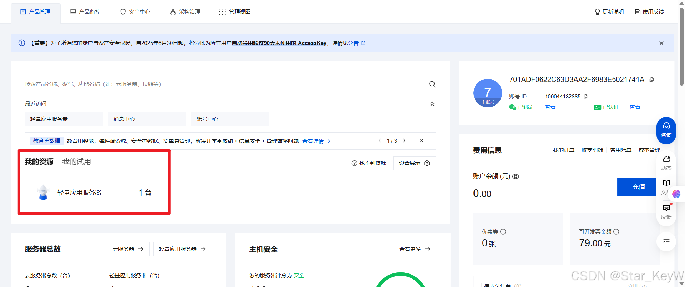The image size is (685, 287).
Task: Select the 我的资源 tab
Action: click(x=39, y=162)
